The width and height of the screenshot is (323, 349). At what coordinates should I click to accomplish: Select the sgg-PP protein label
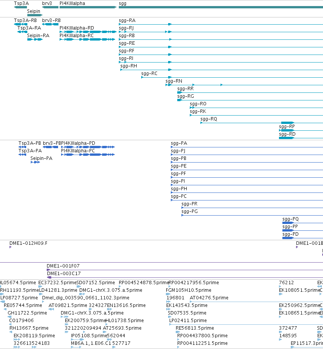click(x=290, y=226)
